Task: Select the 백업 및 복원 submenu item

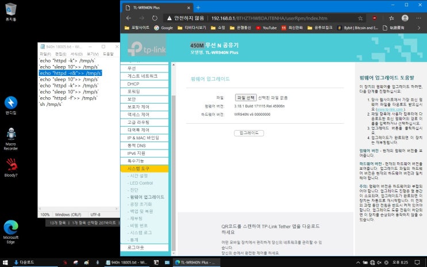Action: point(141,211)
